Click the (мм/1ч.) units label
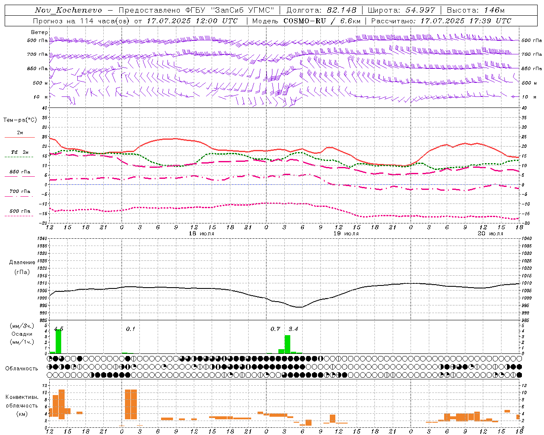 point(22,342)
